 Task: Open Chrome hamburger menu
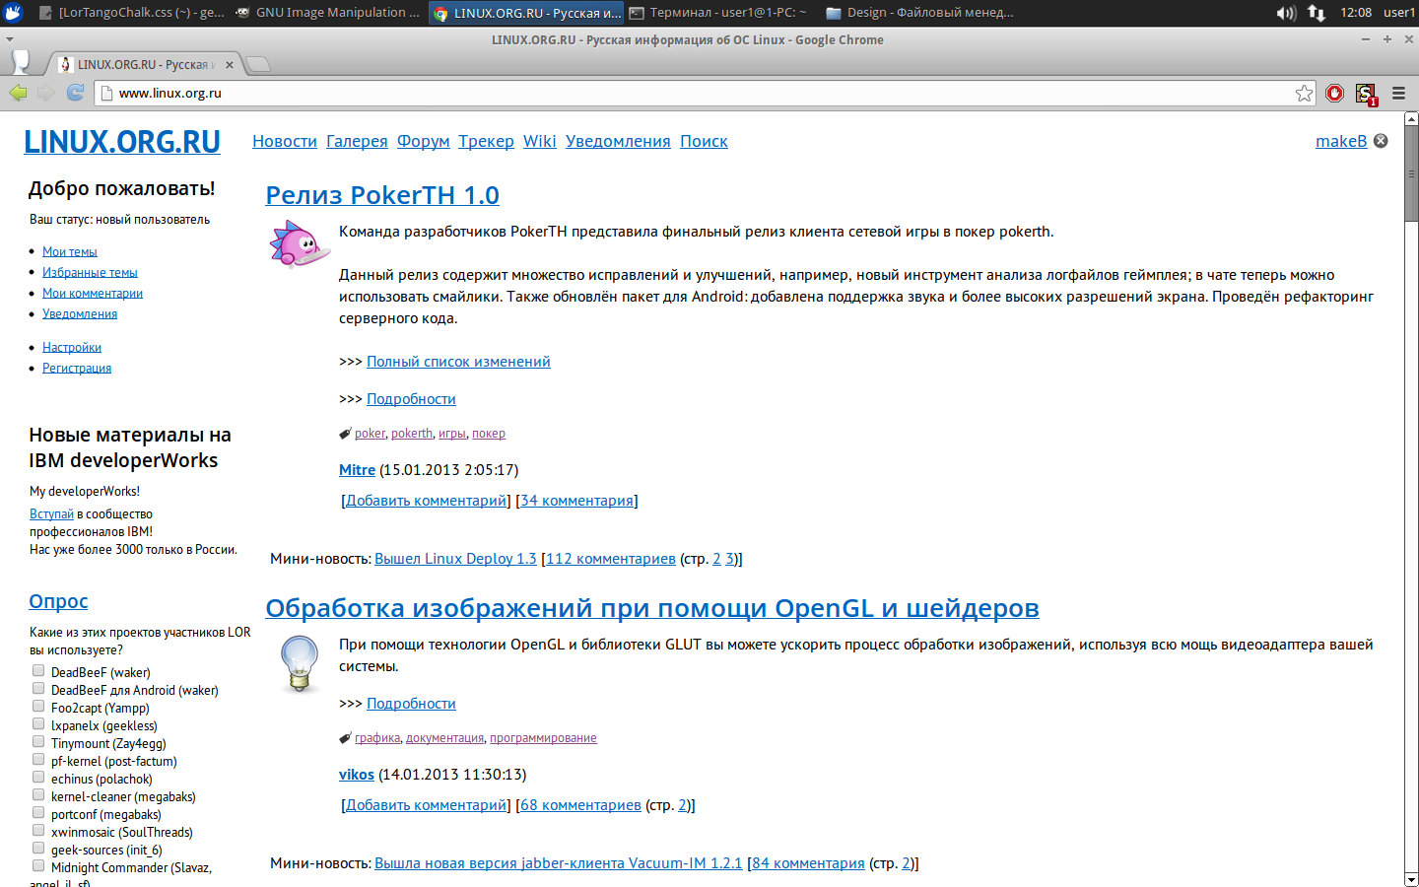(1398, 93)
